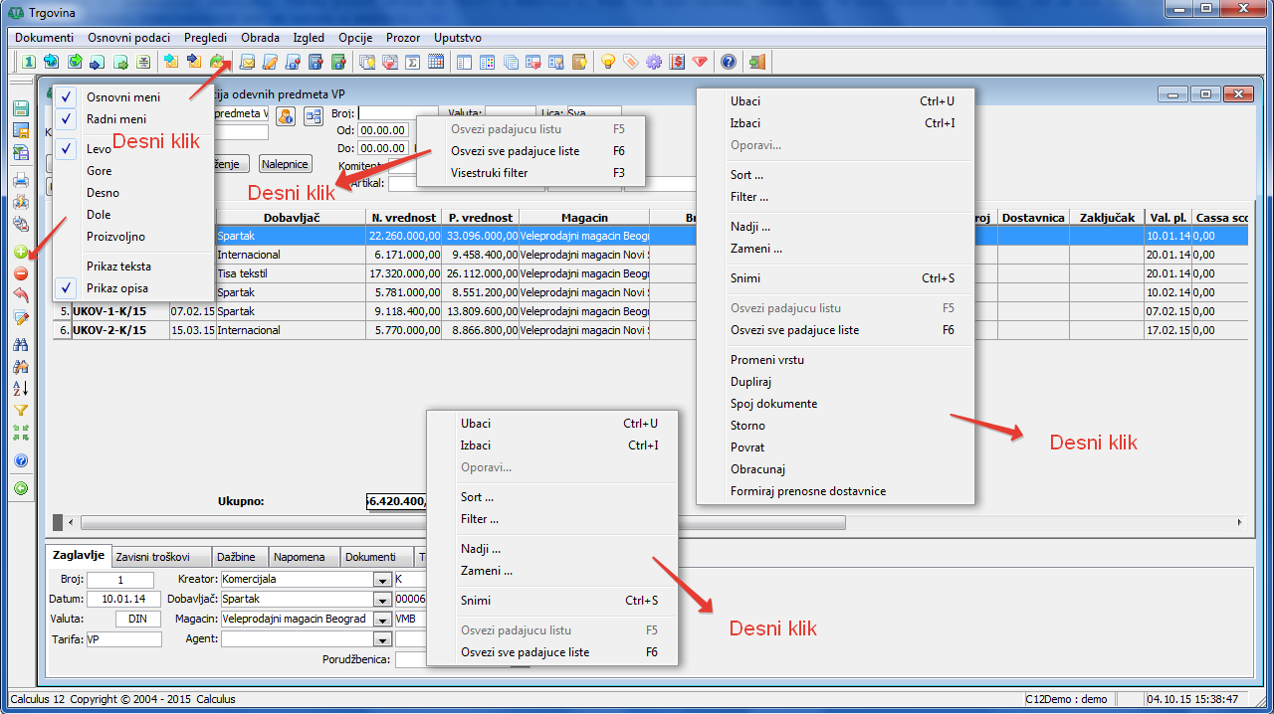1274x714 pixels.
Task: Click the red undo arrow in left sidebar
Action: (x=21, y=295)
